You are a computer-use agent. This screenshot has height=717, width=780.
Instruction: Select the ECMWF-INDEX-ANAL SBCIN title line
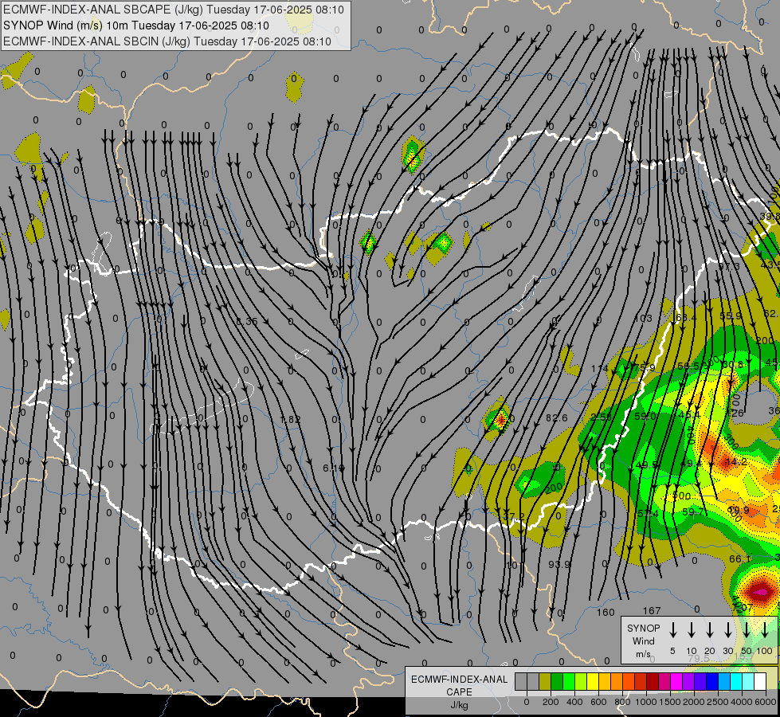click(167, 41)
